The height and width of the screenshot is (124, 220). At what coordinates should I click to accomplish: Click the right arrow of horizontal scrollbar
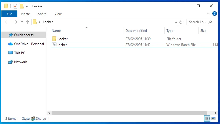215,113
